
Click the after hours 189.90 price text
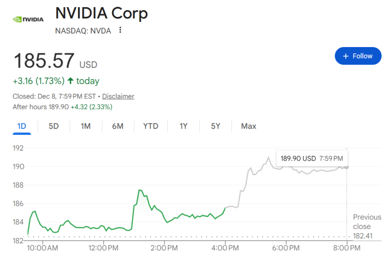(59, 106)
